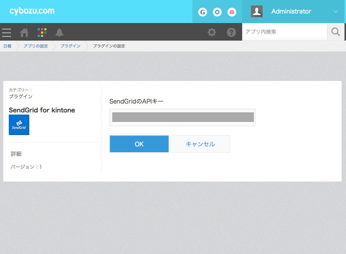Open the hamburger menu in the toolbar

click(x=7, y=32)
